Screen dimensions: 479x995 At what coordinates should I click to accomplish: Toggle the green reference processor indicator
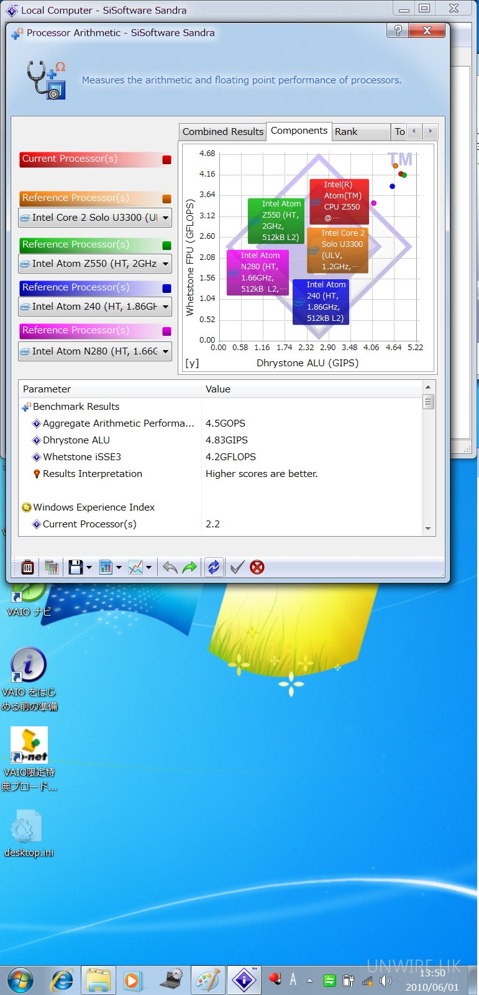point(167,246)
